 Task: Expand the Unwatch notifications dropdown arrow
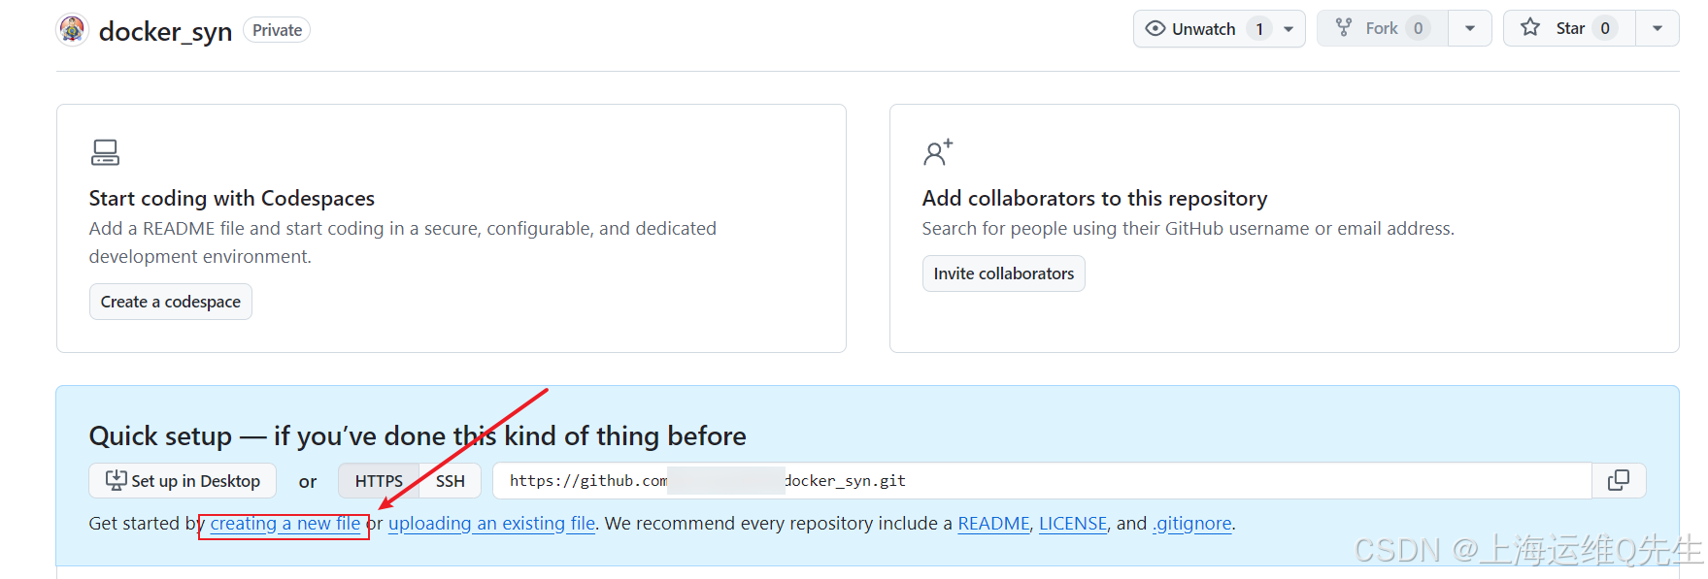tap(1289, 29)
